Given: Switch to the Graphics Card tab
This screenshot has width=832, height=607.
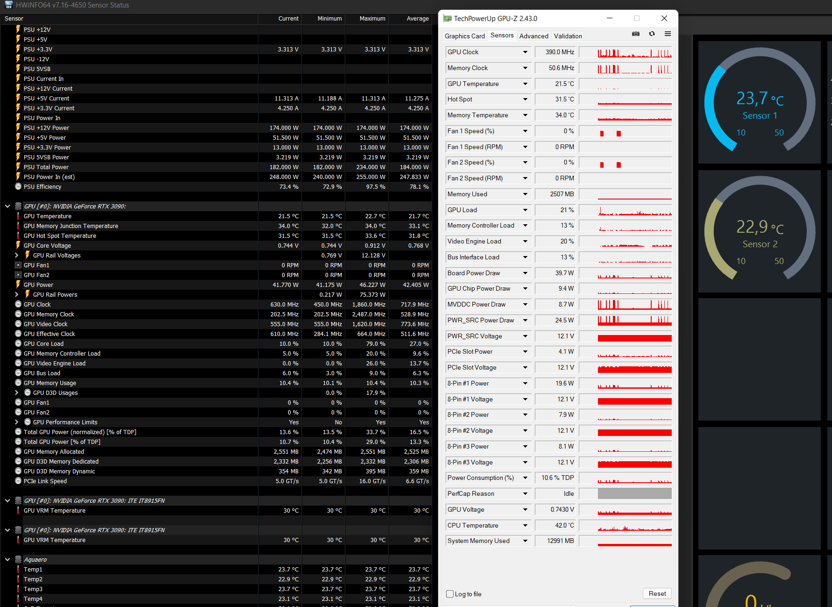Looking at the screenshot, I should [x=465, y=36].
